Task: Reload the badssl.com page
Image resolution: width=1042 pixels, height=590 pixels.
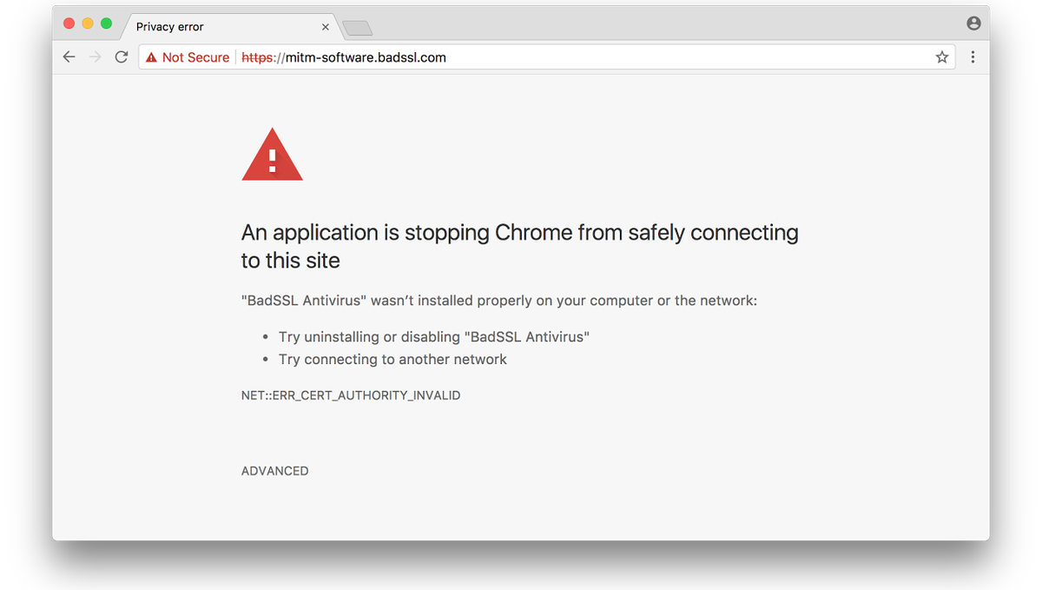Action: [x=122, y=57]
